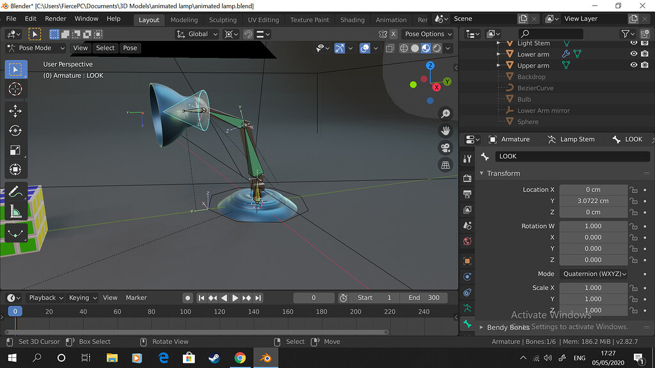Click the play animation button
Viewport: 655px width, 368px height.
point(235,298)
